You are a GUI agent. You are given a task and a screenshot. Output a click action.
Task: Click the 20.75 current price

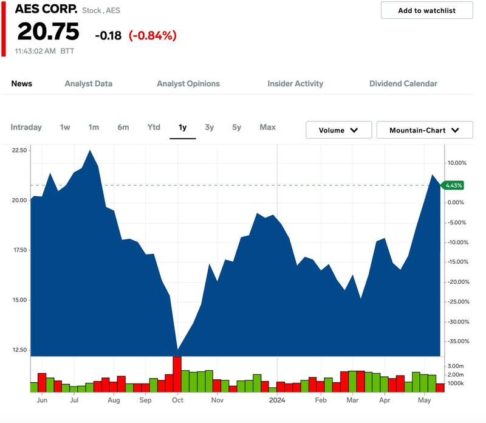49,32
